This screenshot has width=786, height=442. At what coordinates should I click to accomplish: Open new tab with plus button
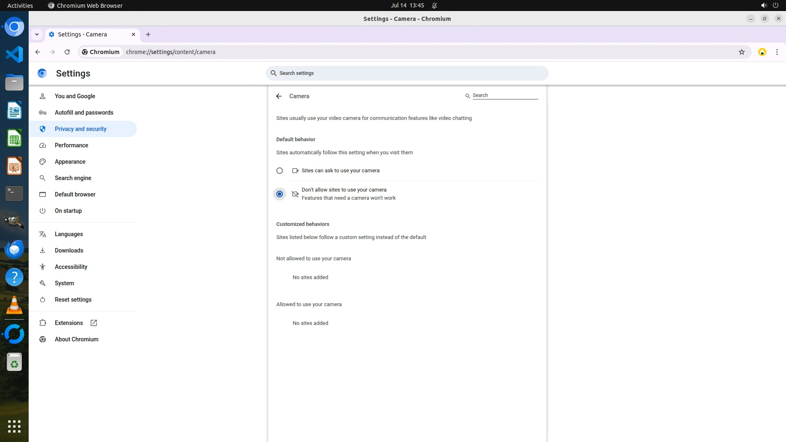[x=148, y=34]
